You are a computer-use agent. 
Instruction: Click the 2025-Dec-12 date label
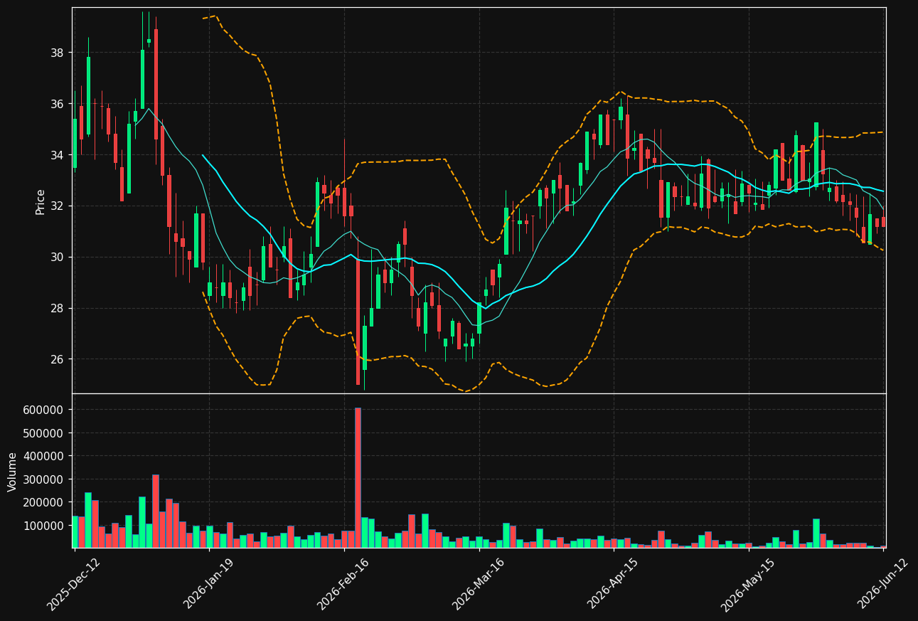pos(73,585)
